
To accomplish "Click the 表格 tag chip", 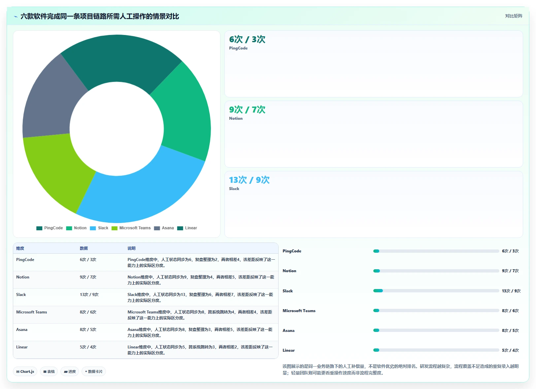I will click(x=49, y=372).
